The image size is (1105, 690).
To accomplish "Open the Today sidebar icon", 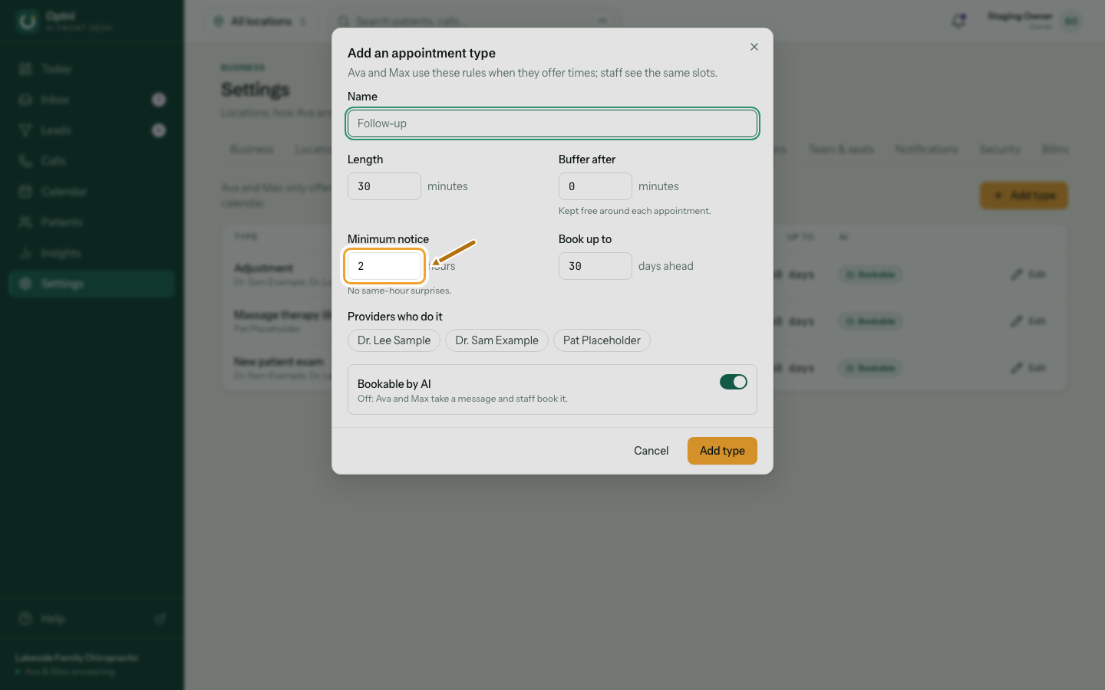I will pos(25,69).
